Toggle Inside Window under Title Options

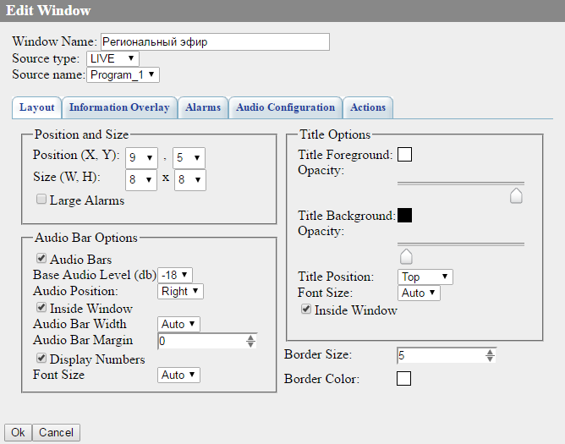306,309
